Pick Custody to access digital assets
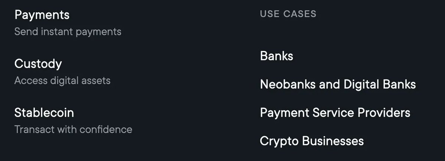445x161 pixels. pyautogui.click(x=38, y=64)
